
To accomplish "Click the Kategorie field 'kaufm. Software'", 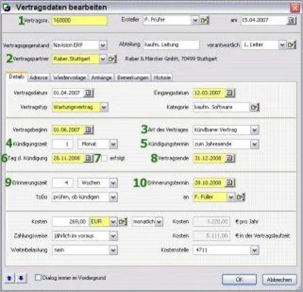I will [221, 107].
